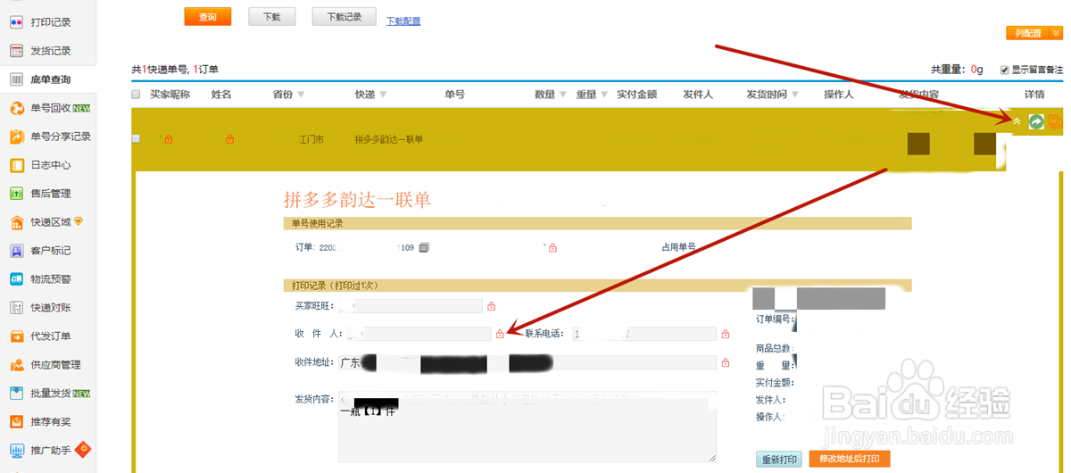Screen dimensions: 1071x473
Task: Click lock icon beside 联系电话 field
Action: pos(726,334)
